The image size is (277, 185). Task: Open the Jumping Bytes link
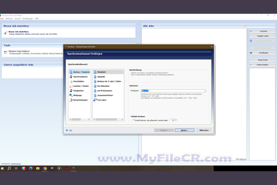(16, 164)
